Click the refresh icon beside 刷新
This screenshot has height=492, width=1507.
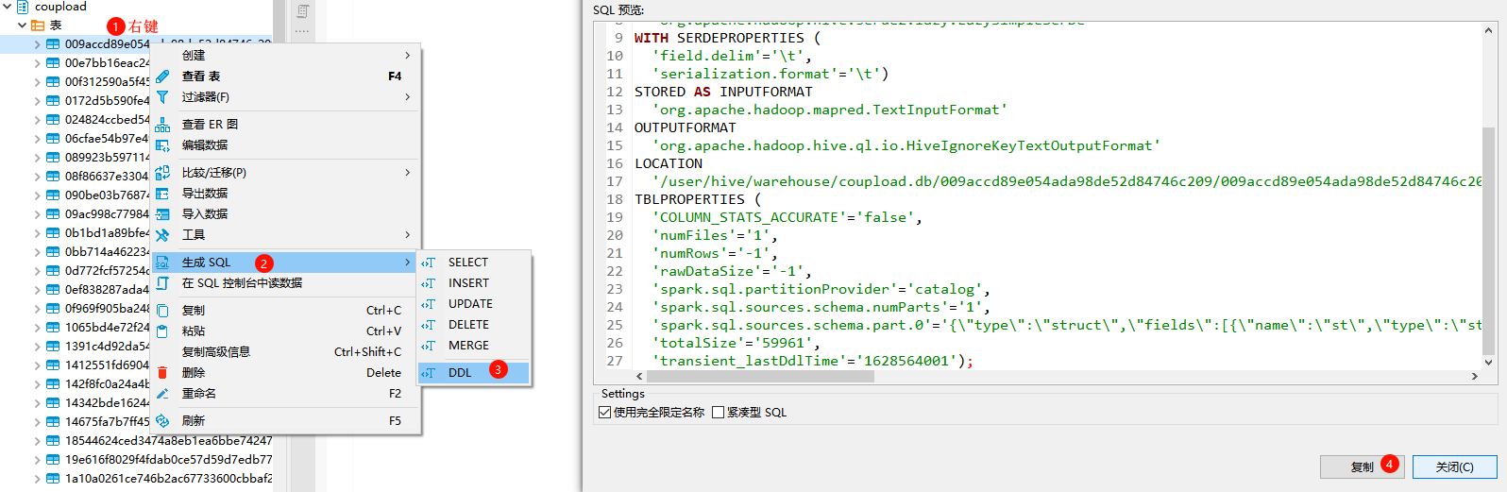[162, 421]
